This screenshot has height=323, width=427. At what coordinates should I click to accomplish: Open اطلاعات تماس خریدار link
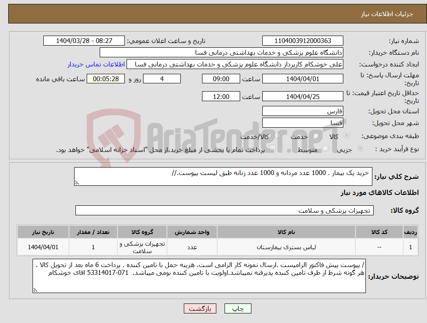tap(96, 64)
